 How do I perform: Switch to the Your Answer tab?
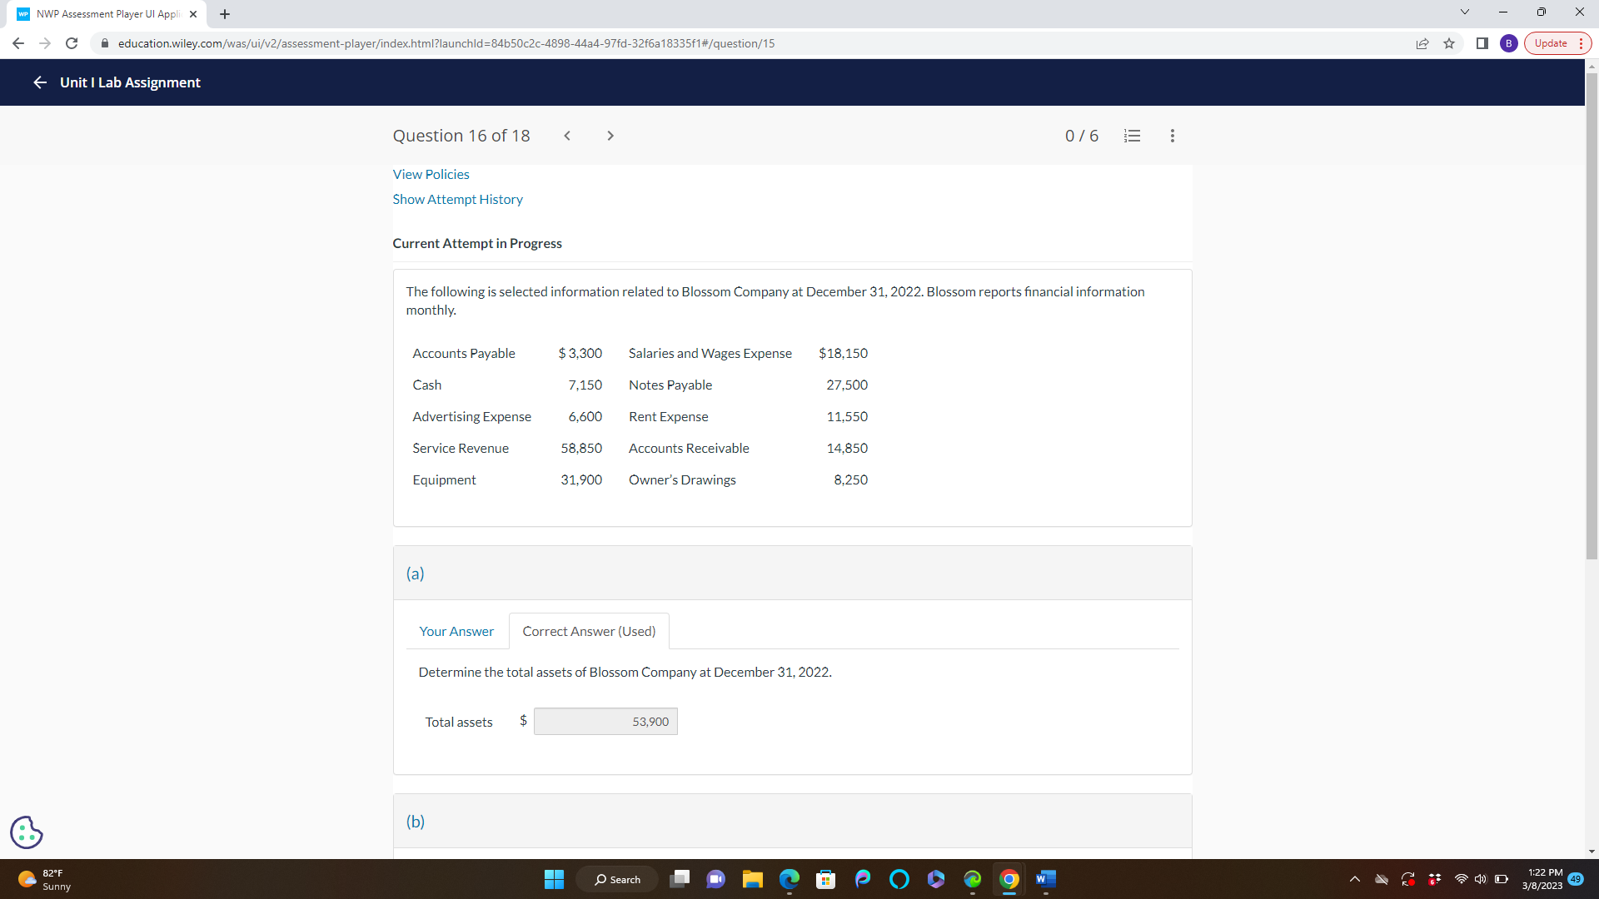(x=456, y=631)
